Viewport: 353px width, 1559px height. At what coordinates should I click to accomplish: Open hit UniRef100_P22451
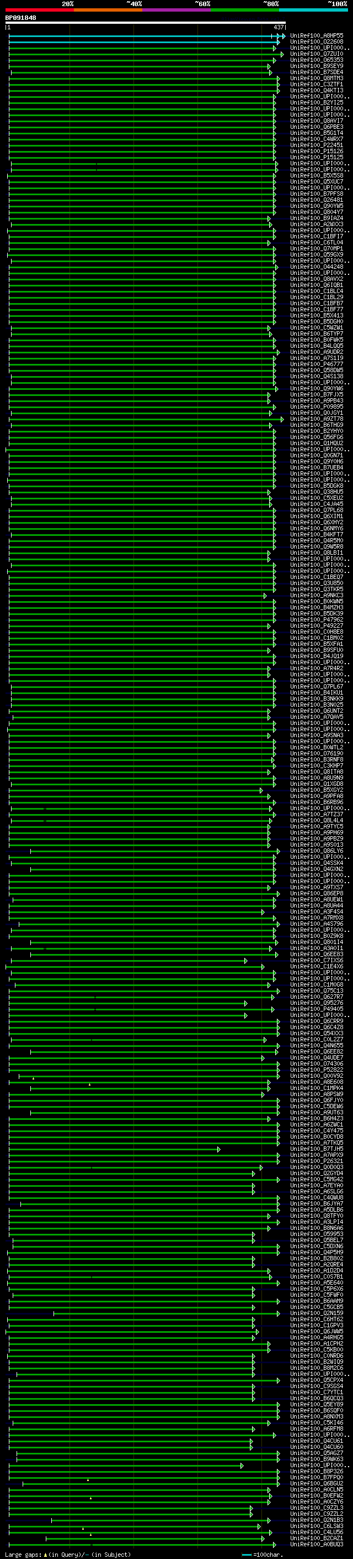(317, 145)
